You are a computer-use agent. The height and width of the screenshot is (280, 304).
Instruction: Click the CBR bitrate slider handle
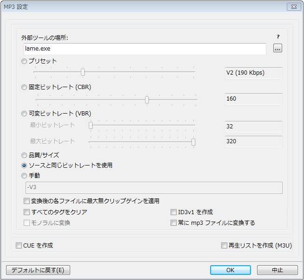pyautogui.click(x=147, y=100)
